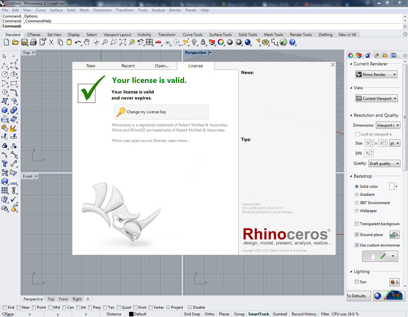Click the Learn more link
Screen dimensions: 408x317
(x=179, y=141)
